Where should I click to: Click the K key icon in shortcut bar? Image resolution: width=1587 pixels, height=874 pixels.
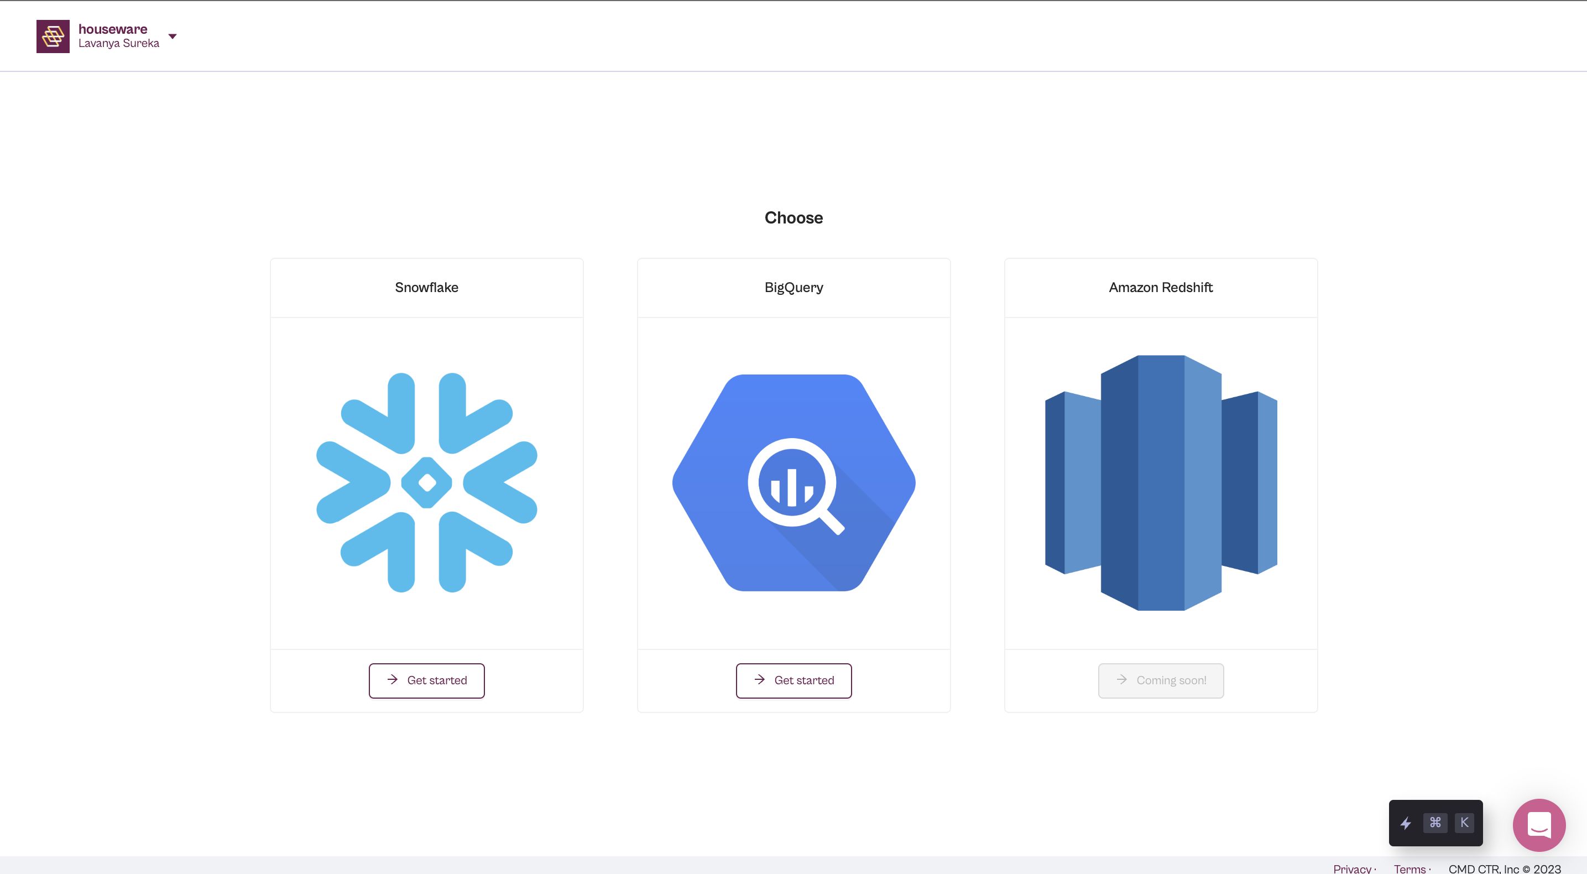1464,823
